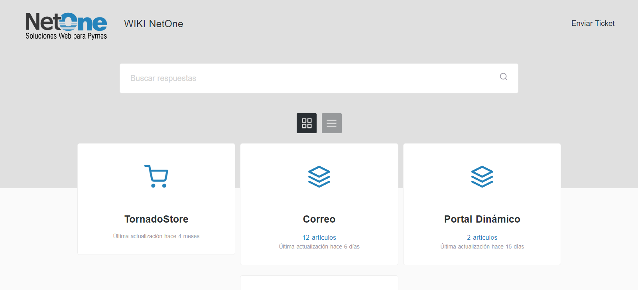Open the 12 artículos link
The height and width of the screenshot is (290, 638).
tap(319, 237)
